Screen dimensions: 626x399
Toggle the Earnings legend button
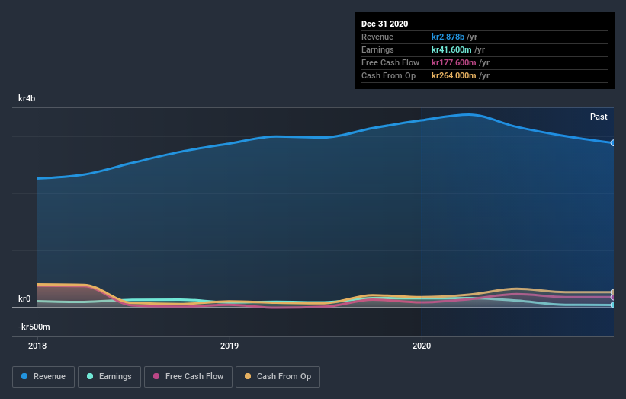point(109,377)
